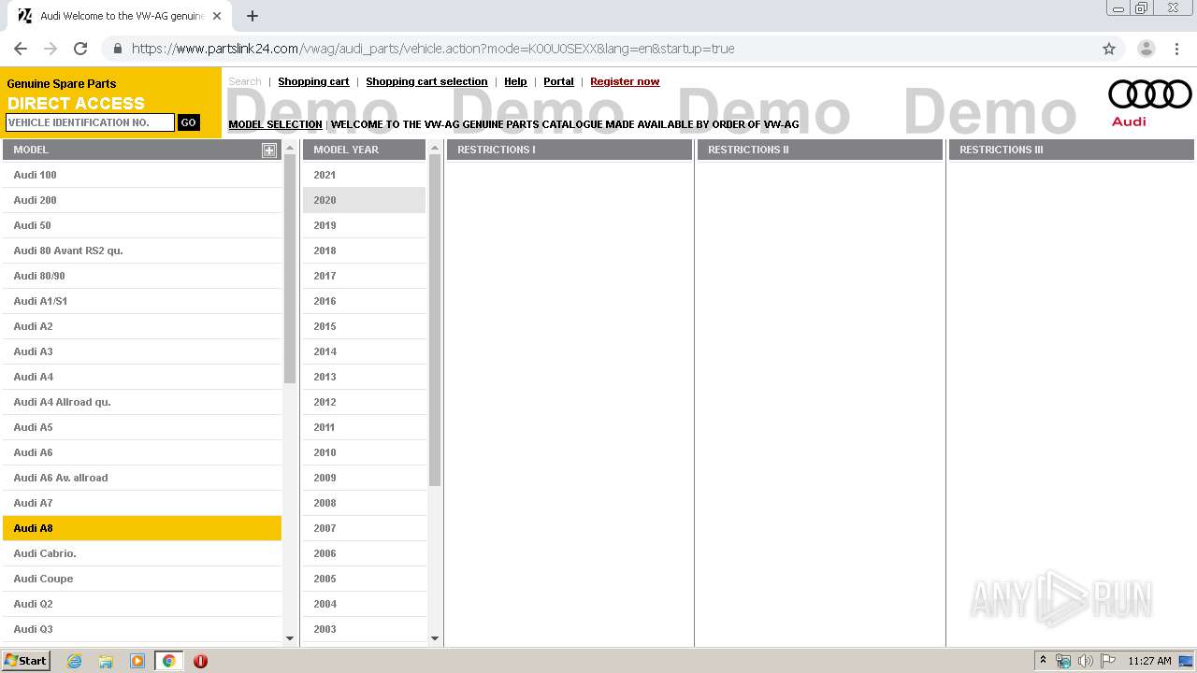Choose model year 2020
1197x673 pixels.
point(364,200)
